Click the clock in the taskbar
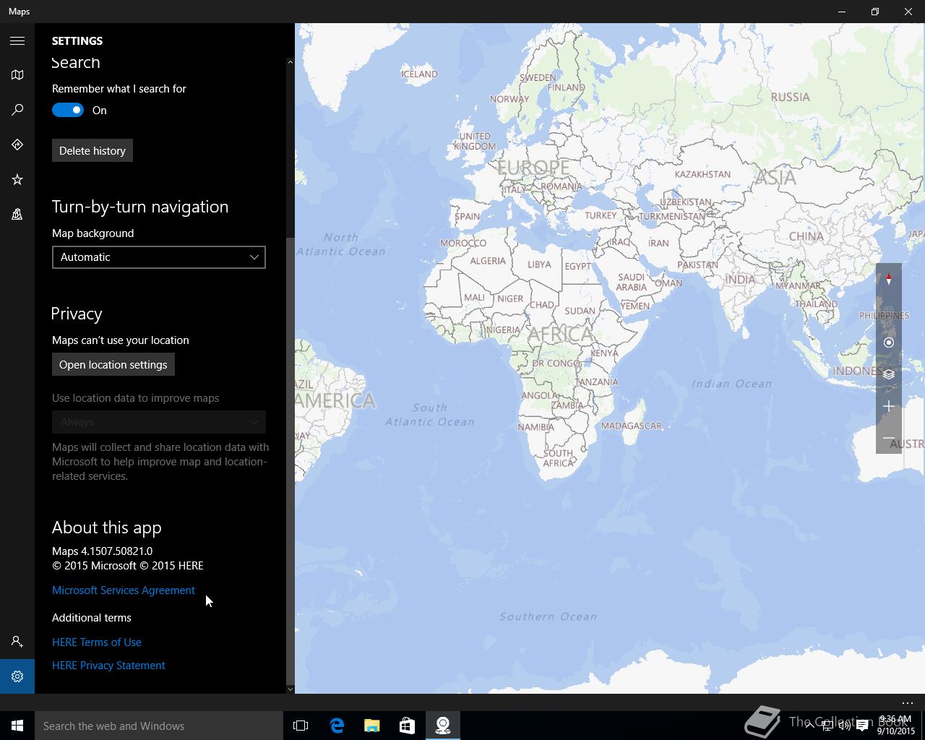This screenshot has width=925, height=740. pyautogui.click(x=896, y=726)
